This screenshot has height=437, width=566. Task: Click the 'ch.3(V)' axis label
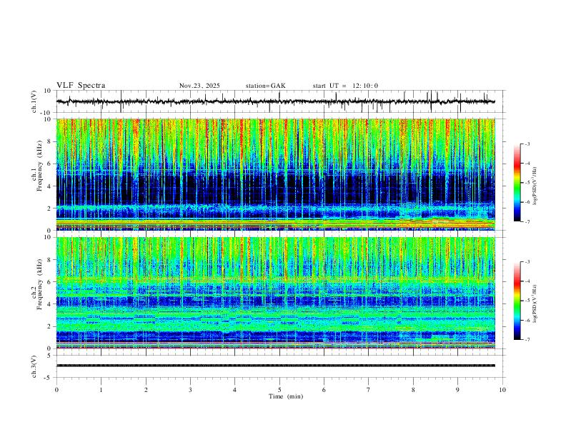34,367
